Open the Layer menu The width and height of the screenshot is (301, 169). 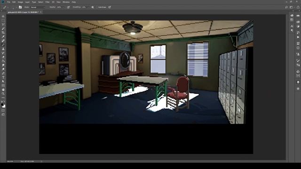(x=27, y=2)
